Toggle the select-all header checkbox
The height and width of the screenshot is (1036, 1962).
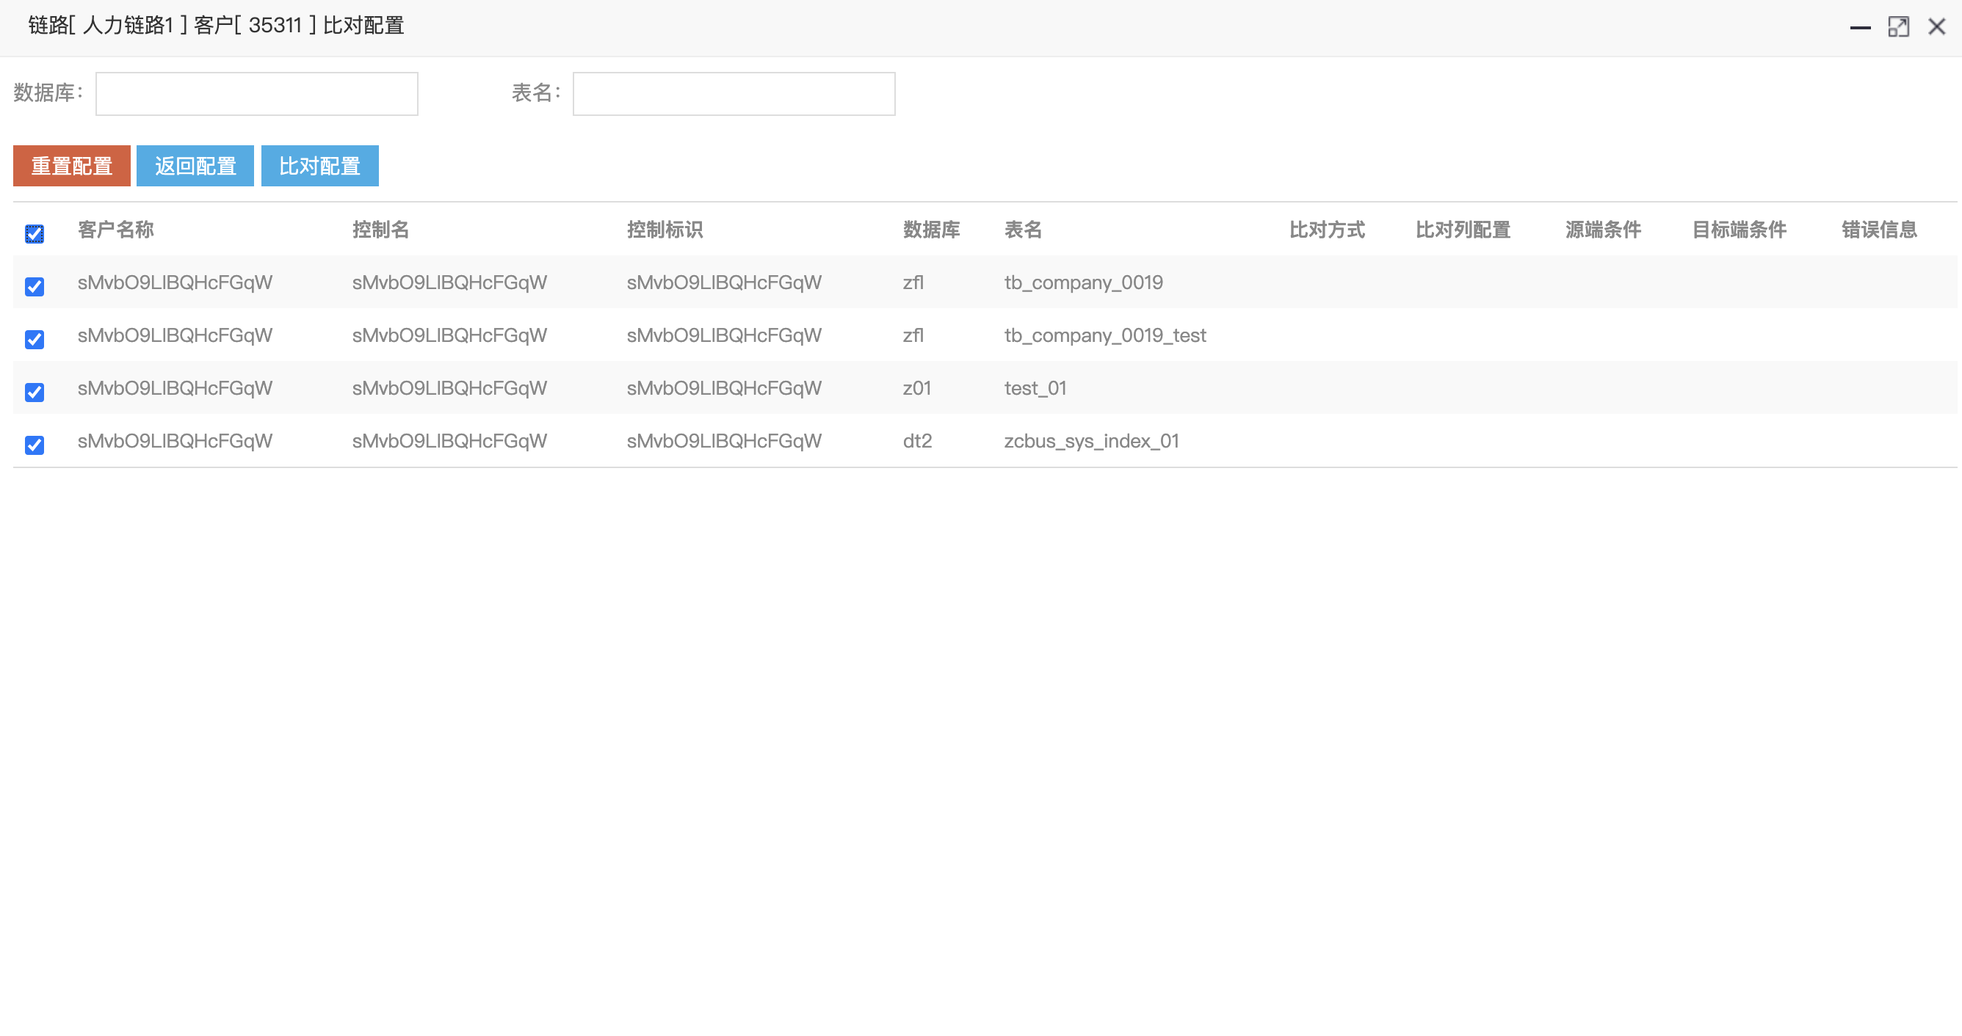[35, 234]
